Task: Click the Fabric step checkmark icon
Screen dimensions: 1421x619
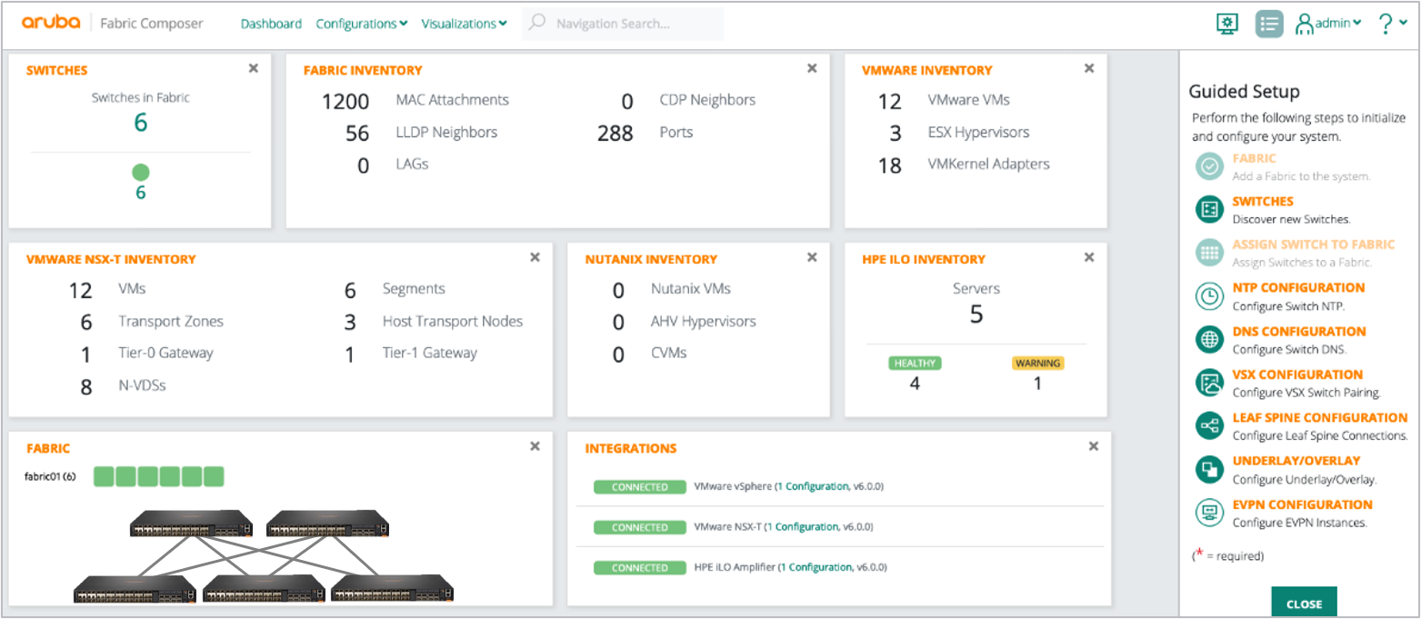Action: [1209, 166]
